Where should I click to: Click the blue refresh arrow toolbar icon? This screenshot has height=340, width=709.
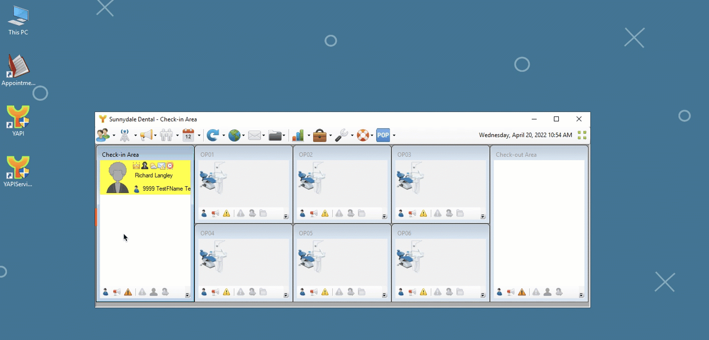click(213, 135)
